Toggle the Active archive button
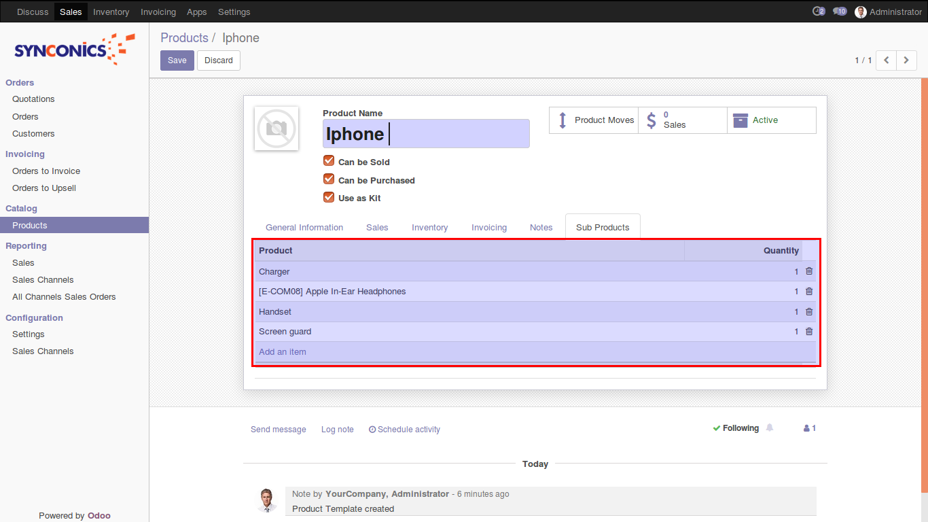The height and width of the screenshot is (522, 928). [771, 120]
